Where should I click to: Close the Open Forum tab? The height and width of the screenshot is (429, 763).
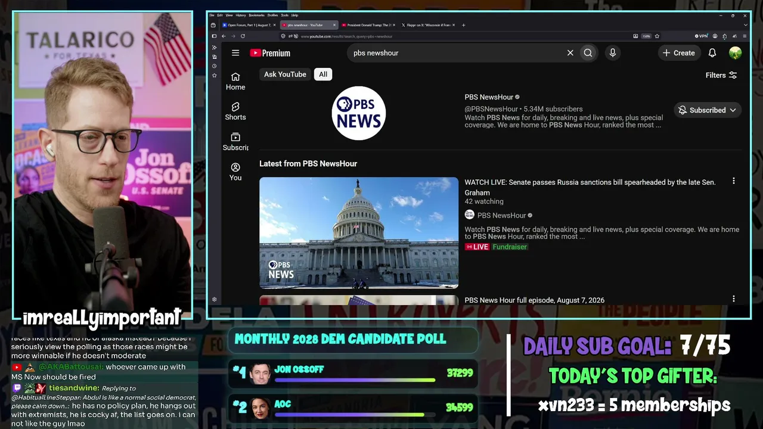[275, 25]
